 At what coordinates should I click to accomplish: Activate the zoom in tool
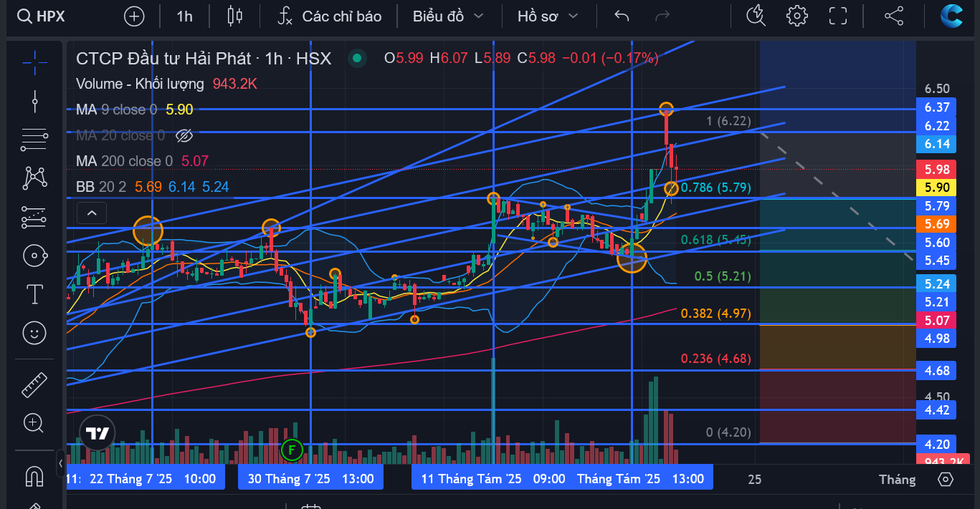click(x=34, y=423)
